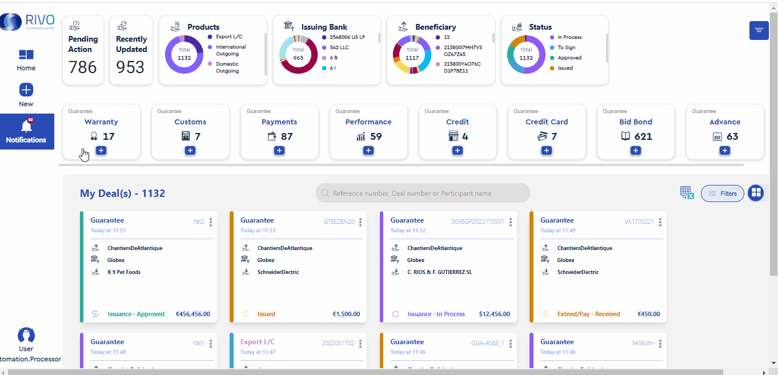Click the Credit Card guarantee label

(547, 122)
